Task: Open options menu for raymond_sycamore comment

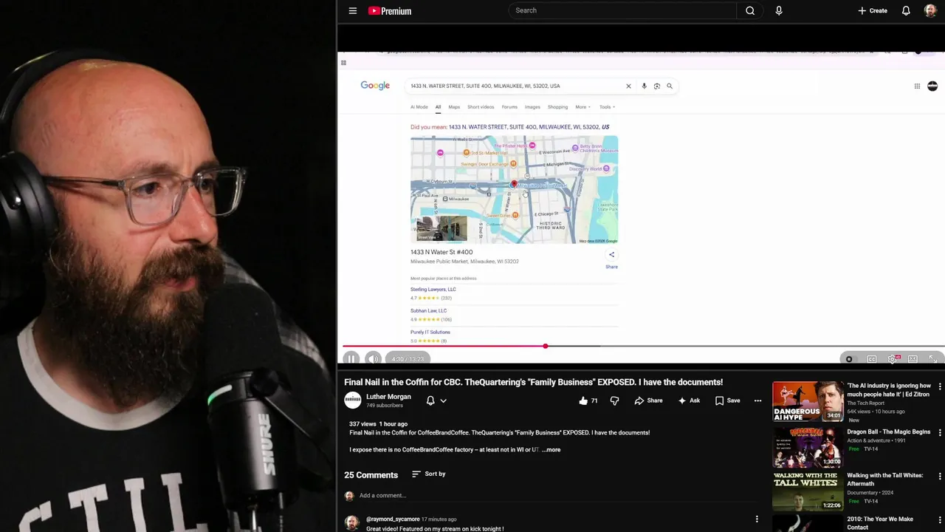Action: 757,519
